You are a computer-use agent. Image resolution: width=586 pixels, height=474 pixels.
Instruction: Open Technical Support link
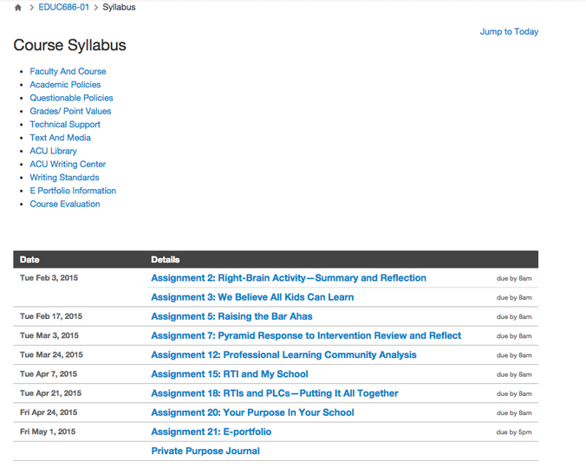click(65, 125)
